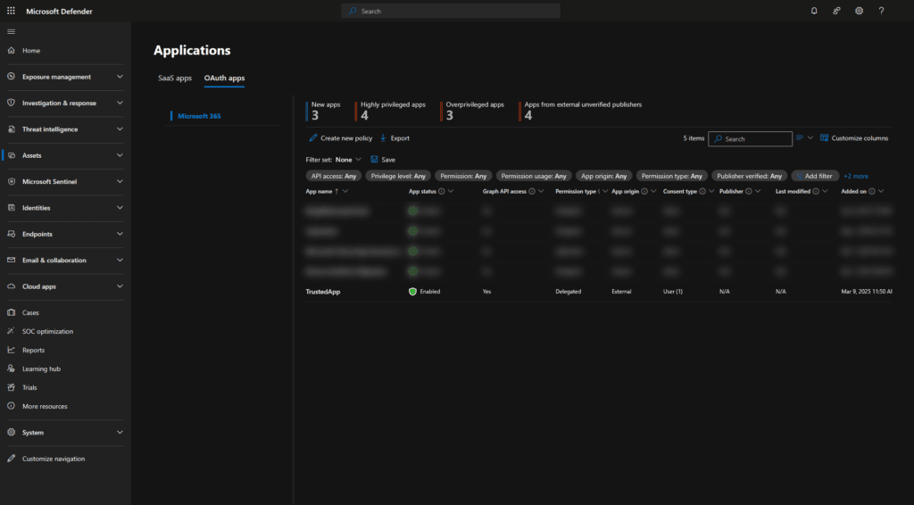The height and width of the screenshot is (505, 914).
Task: Click the Investigation & response shield icon
Action: [x=11, y=103]
